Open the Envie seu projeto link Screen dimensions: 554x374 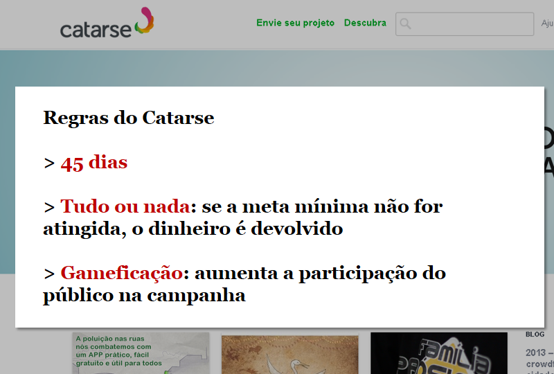click(296, 23)
